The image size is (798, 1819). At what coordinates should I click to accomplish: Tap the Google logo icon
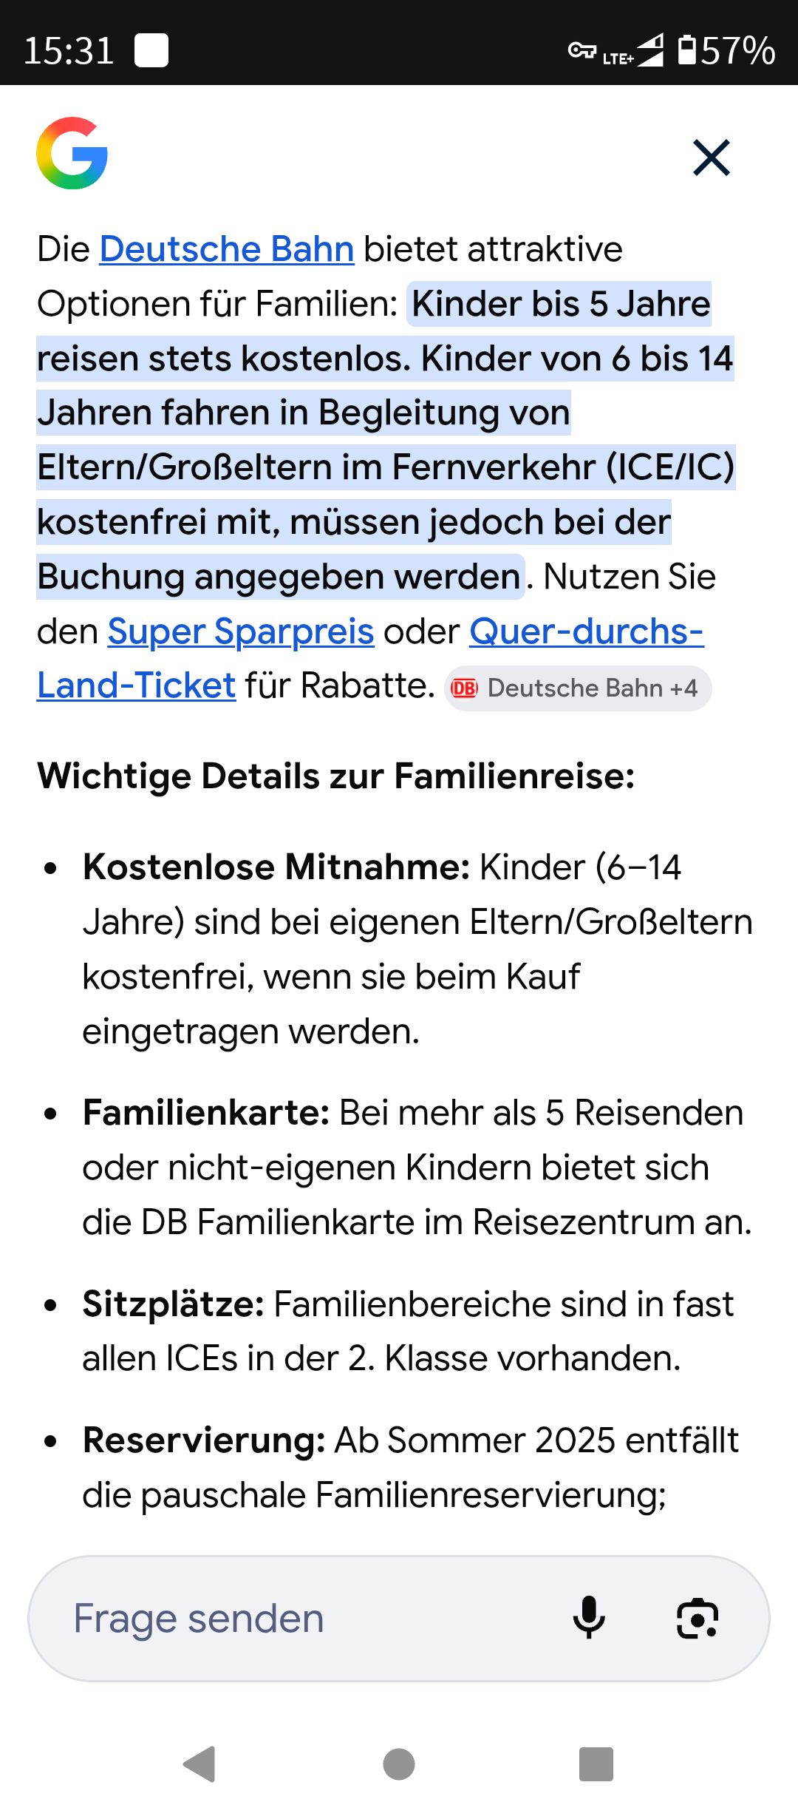[x=72, y=153]
